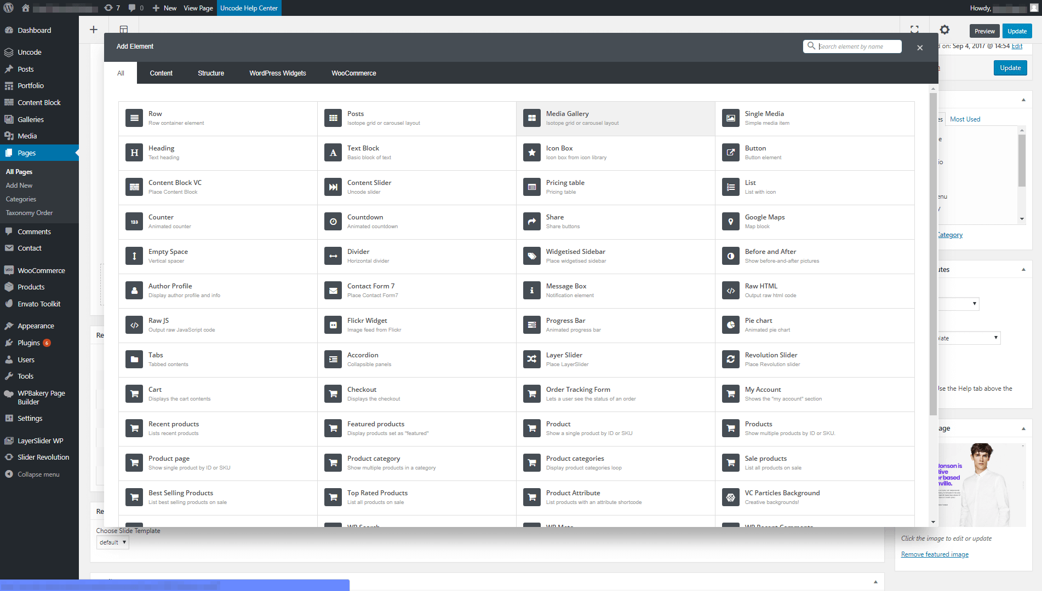Screen dimensions: 1042x591
Task: Click the blue Update button in toolbar
Action: (1017, 31)
